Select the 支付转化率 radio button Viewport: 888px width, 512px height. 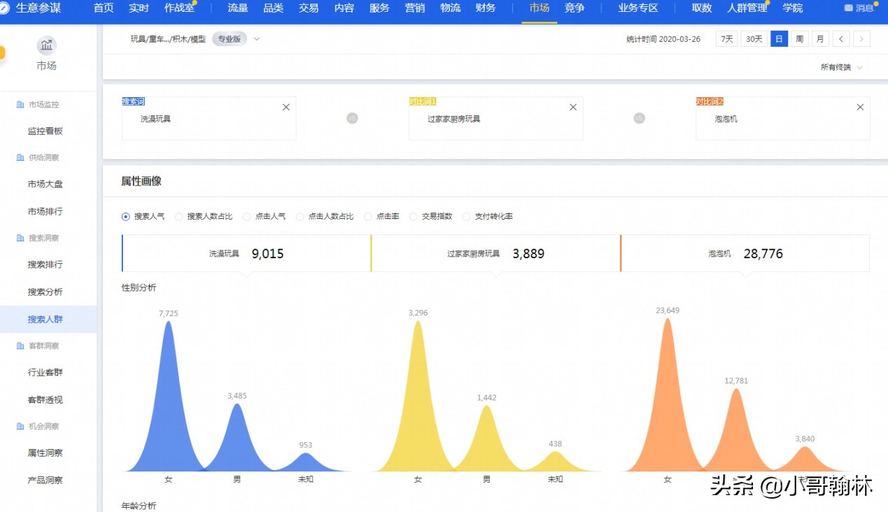467,217
